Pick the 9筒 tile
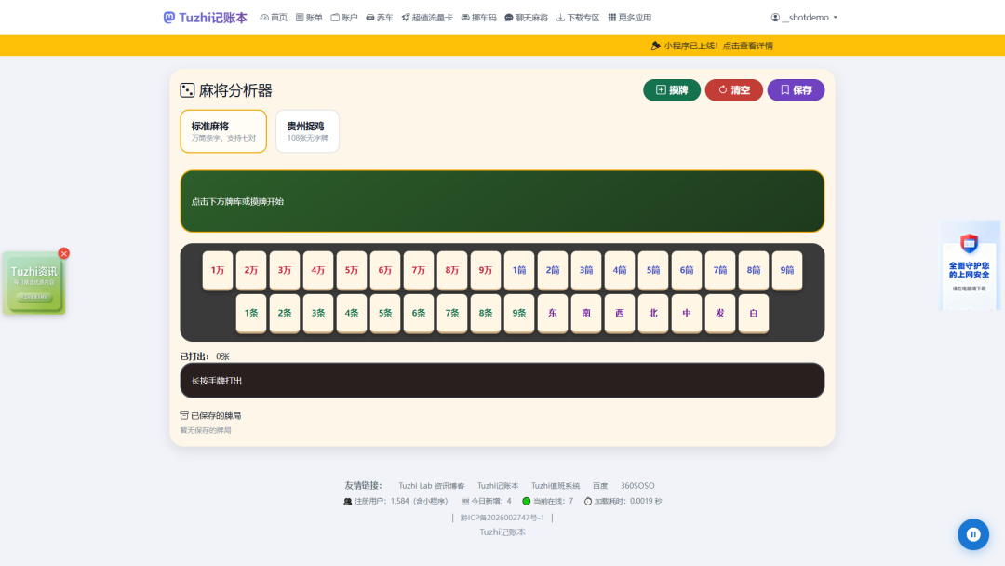This screenshot has height=566, width=1005. coord(787,271)
